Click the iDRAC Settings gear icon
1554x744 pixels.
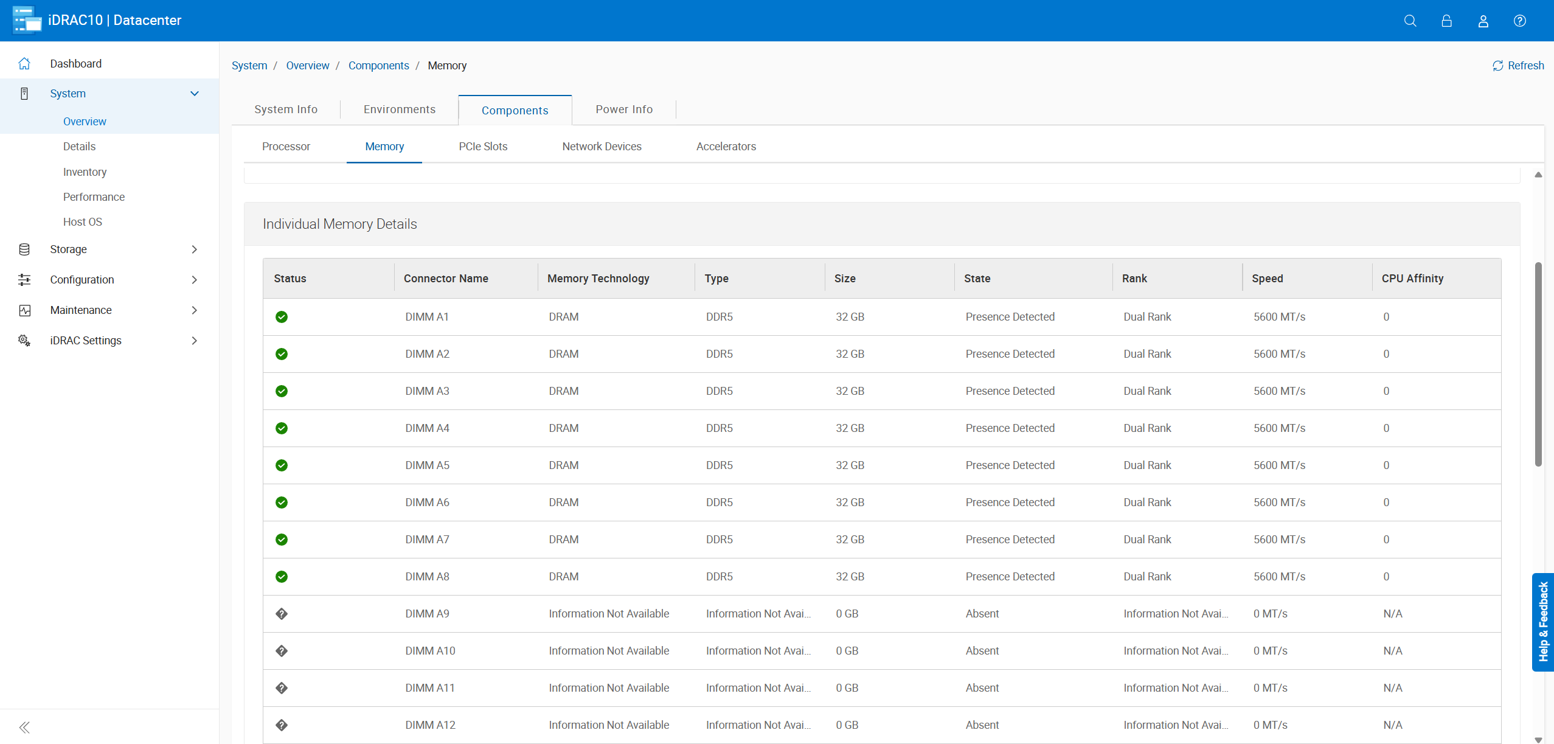tap(24, 340)
